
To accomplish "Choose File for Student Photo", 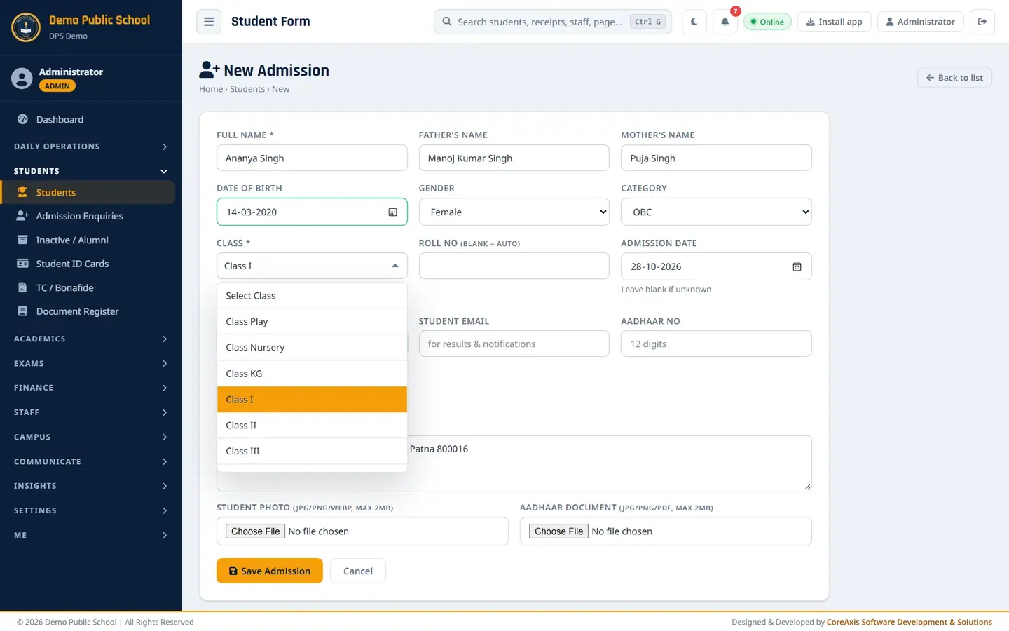I will click(x=256, y=531).
